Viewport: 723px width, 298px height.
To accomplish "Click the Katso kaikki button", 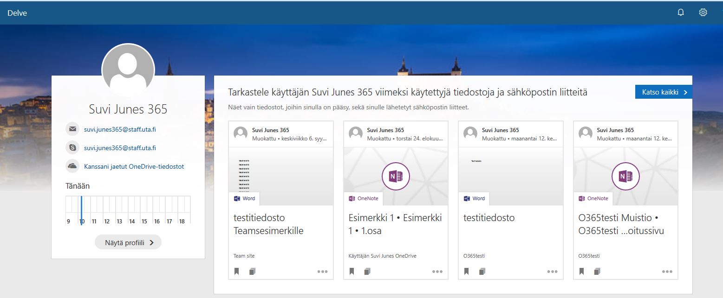I will point(663,92).
